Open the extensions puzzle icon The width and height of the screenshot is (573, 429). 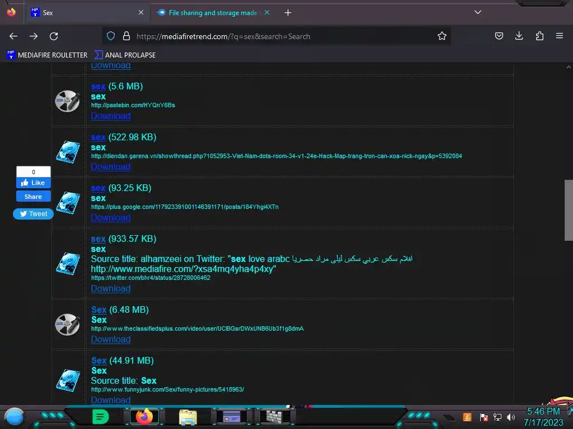(539, 36)
